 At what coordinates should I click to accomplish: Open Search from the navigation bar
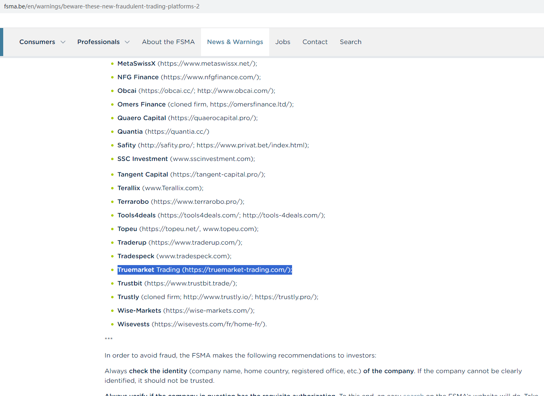351,42
